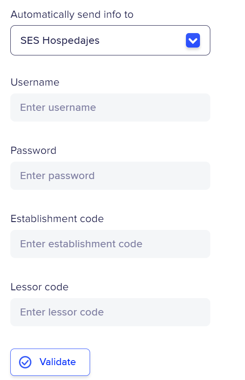Click the 'Validate' text label in button
The image size is (245, 380).
(57, 362)
